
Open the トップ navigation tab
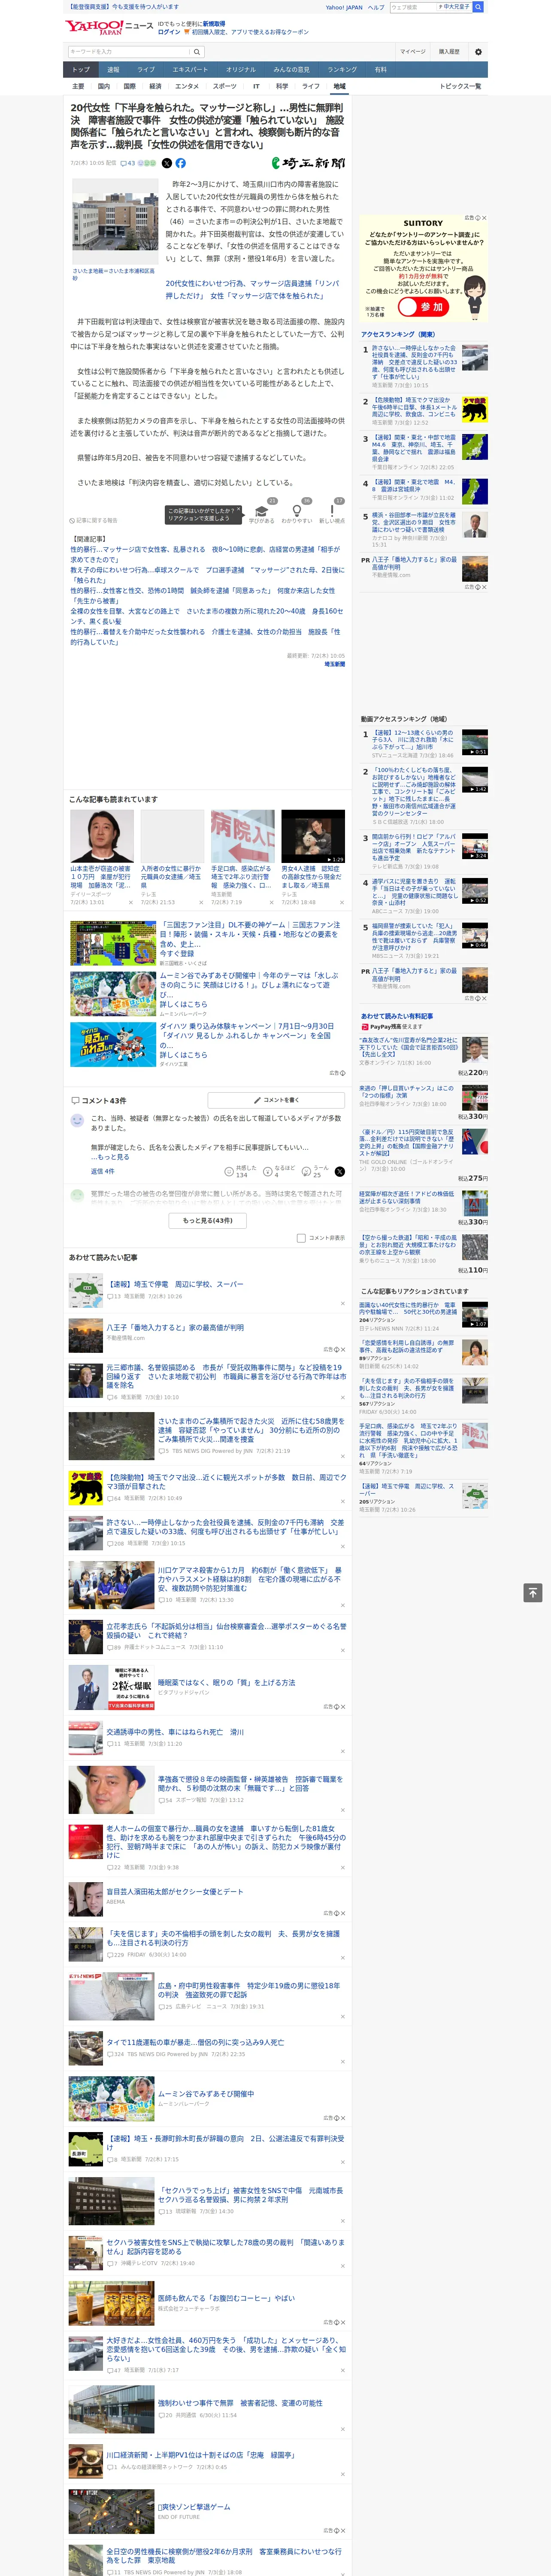click(x=81, y=70)
